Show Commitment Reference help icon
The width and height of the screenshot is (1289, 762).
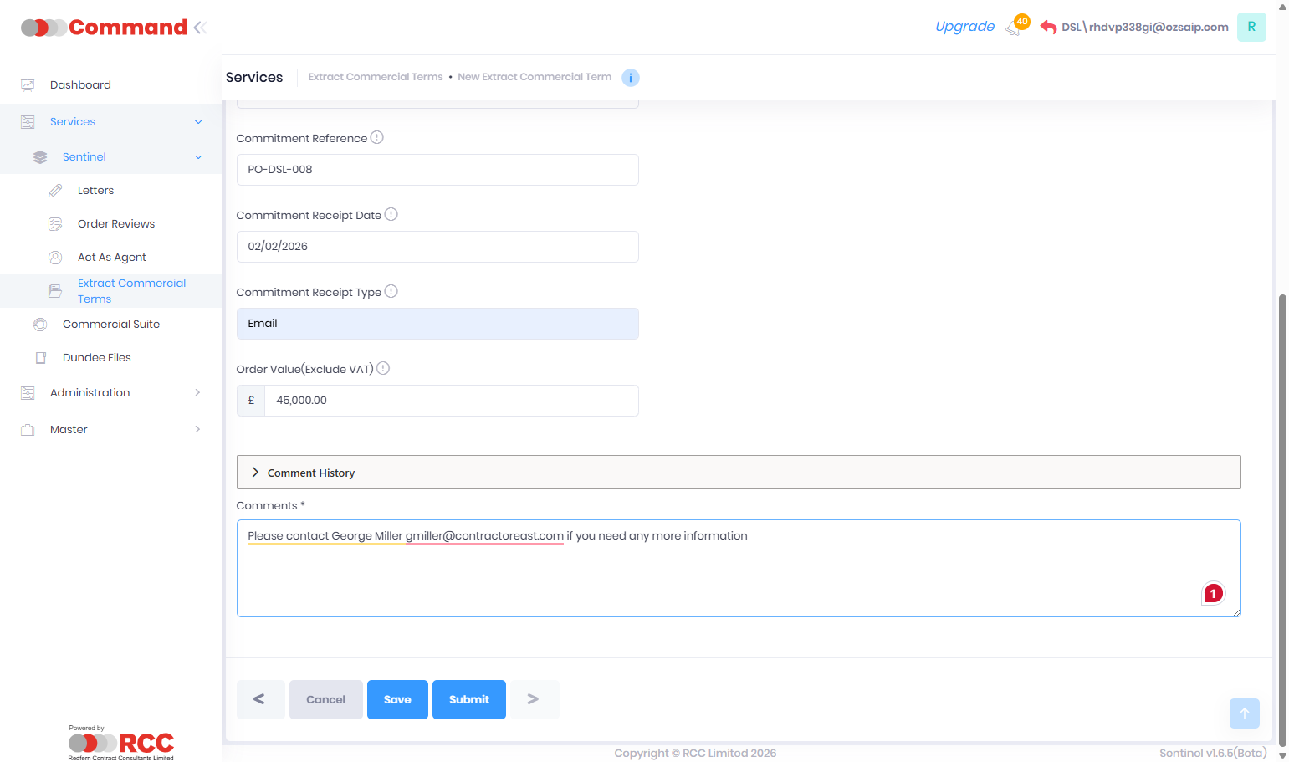377,137
